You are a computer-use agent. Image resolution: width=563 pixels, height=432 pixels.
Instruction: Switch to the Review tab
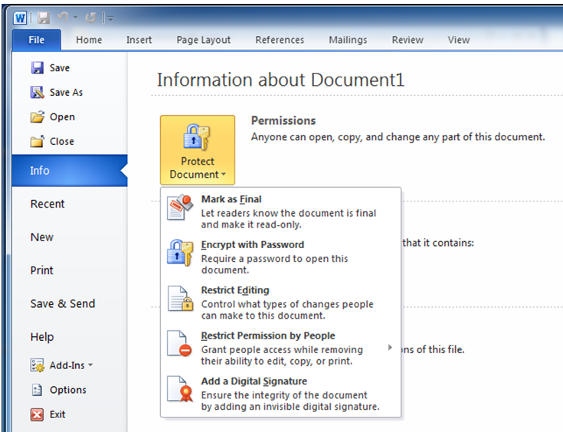click(x=408, y=40)
